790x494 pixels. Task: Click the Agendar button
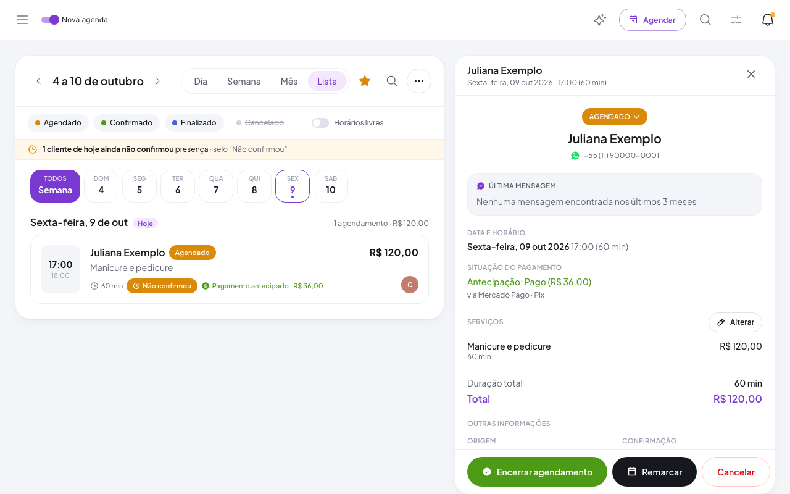pyautogui.click(x=652, y=20)
